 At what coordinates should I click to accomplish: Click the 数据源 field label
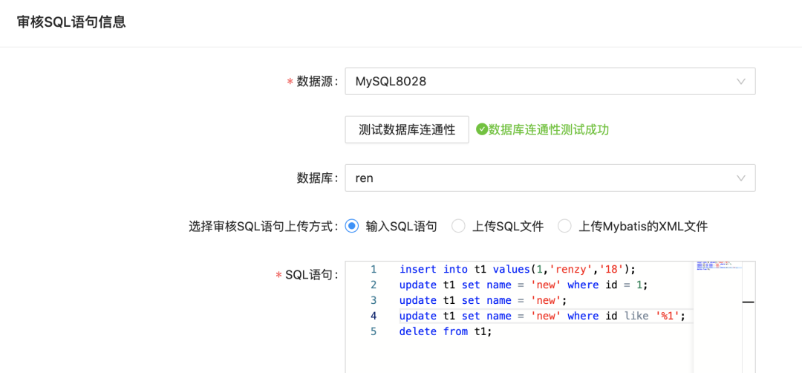317,81
